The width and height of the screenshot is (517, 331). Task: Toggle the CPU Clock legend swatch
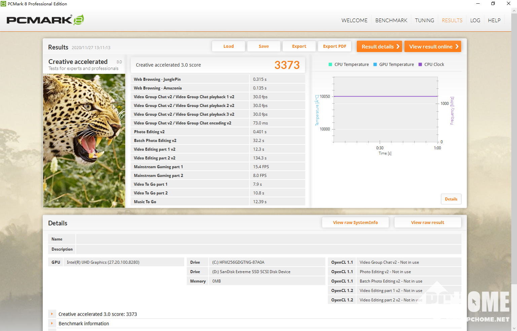[x=420, y=65]
